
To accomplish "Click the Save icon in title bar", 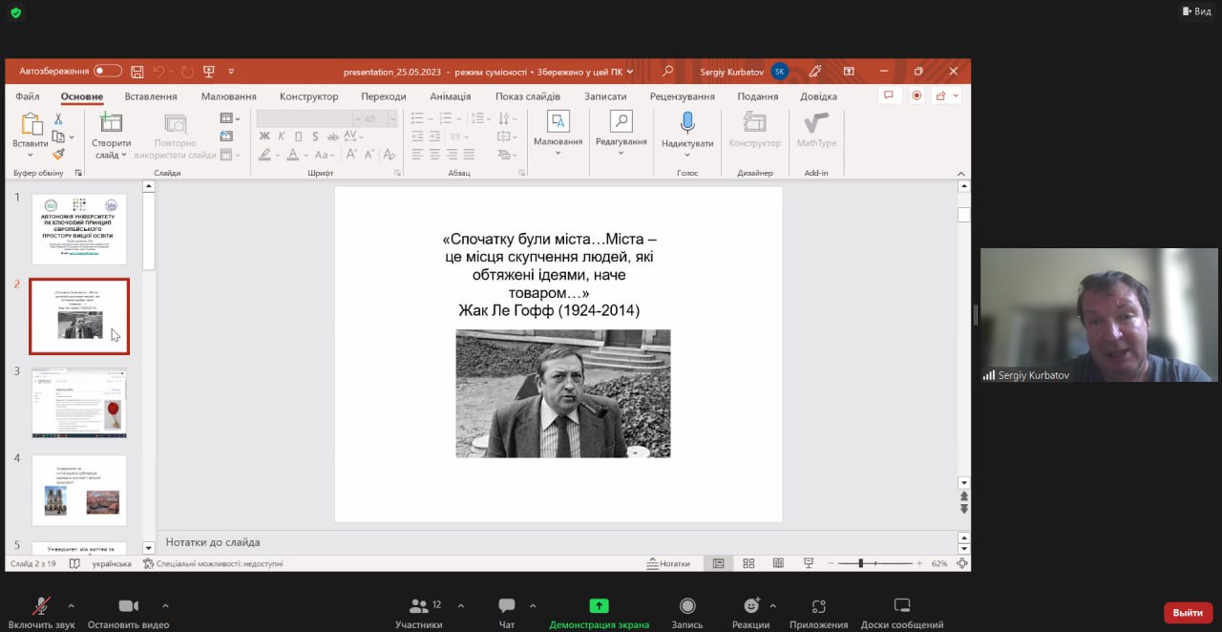I will tap(137, 72).
